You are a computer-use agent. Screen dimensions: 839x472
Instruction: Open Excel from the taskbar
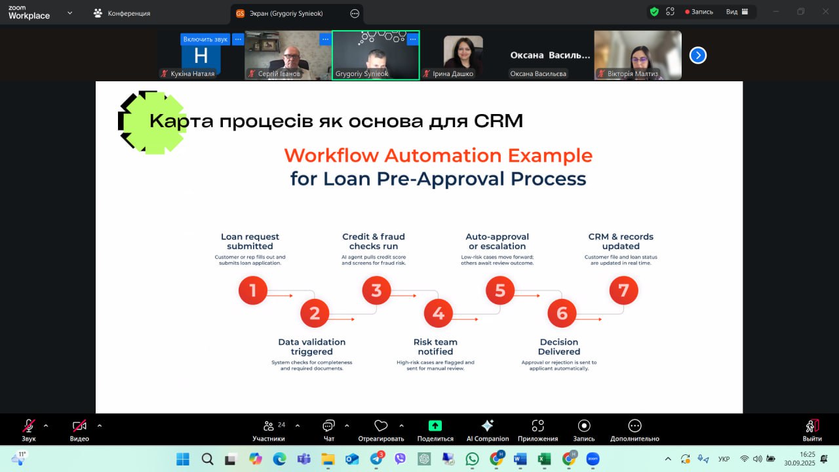[x=545, y=459]
